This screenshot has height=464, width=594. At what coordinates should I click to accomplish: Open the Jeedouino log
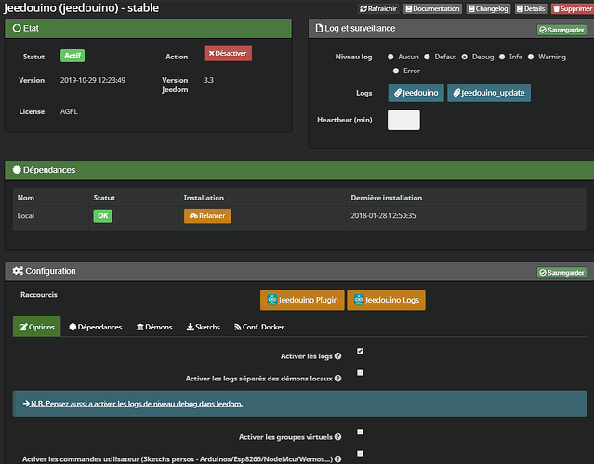416,93
